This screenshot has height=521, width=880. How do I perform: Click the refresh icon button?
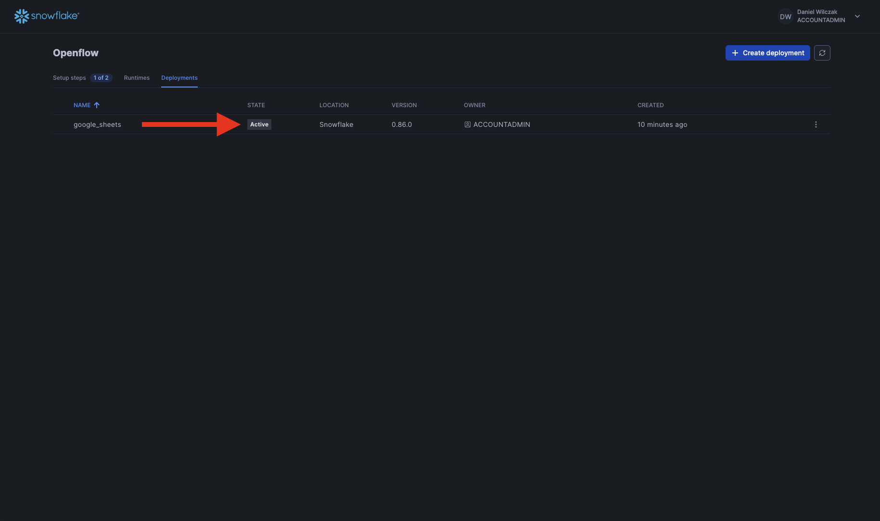[822, 53]
